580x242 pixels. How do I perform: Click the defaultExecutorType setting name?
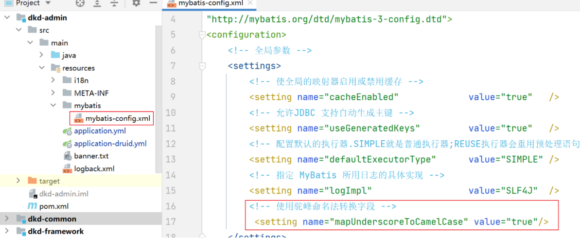380,159
